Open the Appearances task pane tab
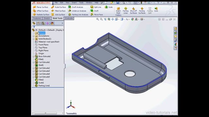Screen dimensions: 209x117 [x=175, y=44]
